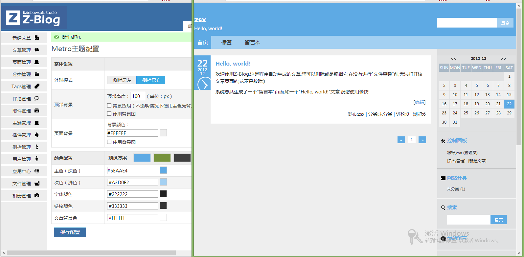Open the 未分类 (1) category link
Viewport: 524px width, 257px height.
click(456, 189)
